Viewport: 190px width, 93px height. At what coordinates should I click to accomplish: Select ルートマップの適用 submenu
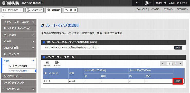(x=18, y=71)
